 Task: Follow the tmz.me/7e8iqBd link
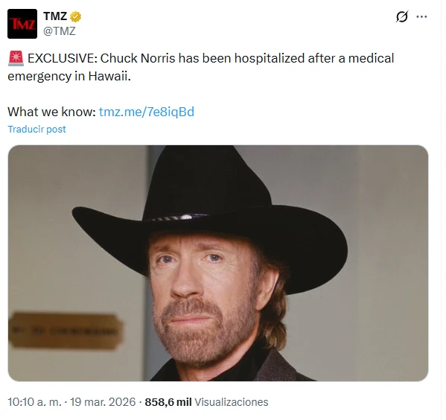pyautogui.click(x=147, y=112)
